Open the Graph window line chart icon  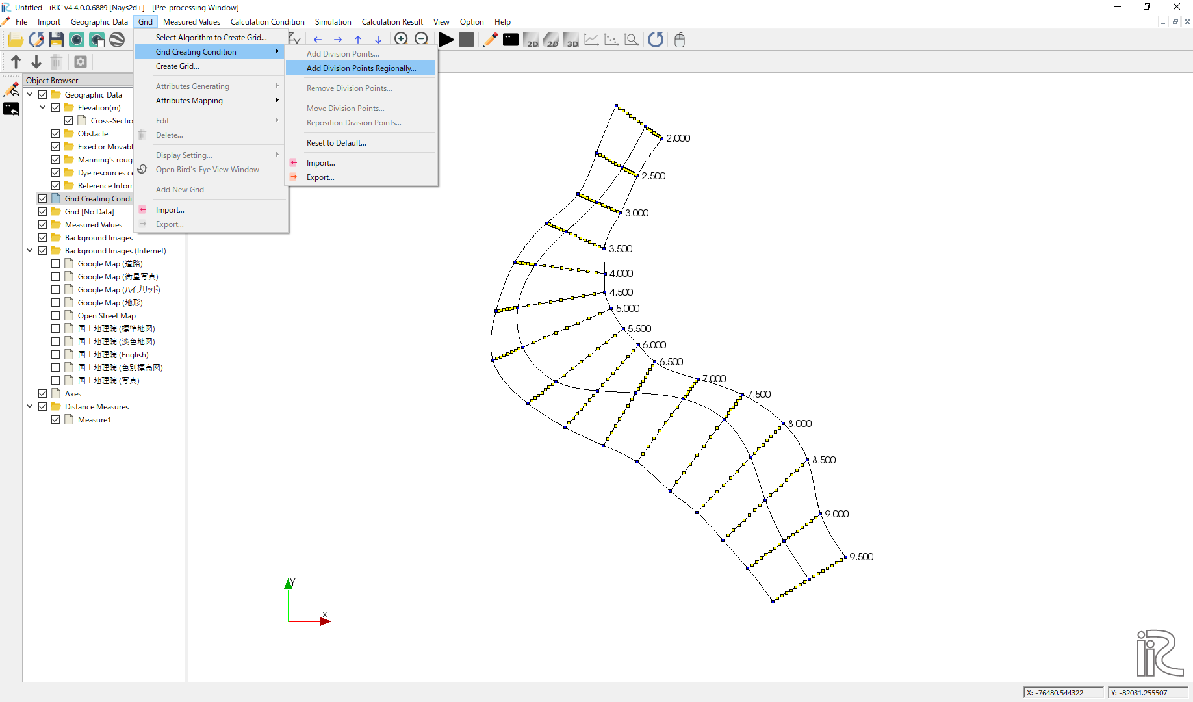(x=591, y=40)
